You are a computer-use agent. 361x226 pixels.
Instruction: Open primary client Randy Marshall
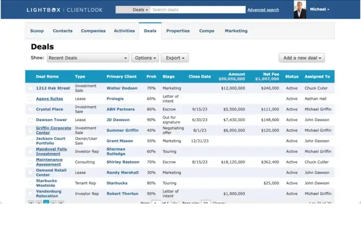(x=122, y=172)
